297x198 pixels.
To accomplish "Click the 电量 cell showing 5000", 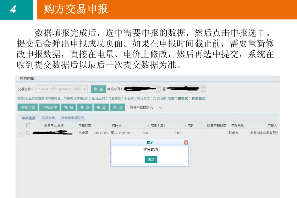I will tap(157, 133).
